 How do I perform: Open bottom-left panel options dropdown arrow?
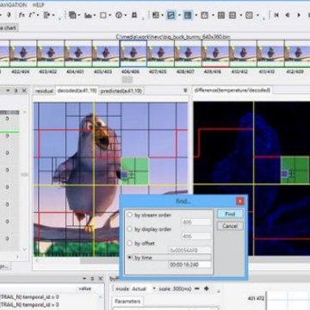pyautogui.click(x=84, y=279)
